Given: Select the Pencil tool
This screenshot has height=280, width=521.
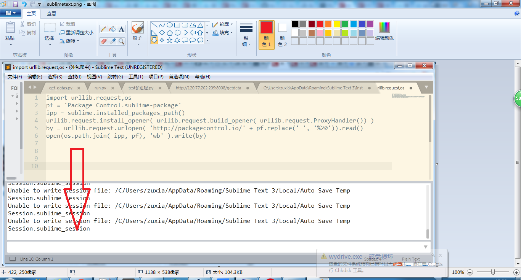Looking at the screenshot, I should (x=103, y=29).
